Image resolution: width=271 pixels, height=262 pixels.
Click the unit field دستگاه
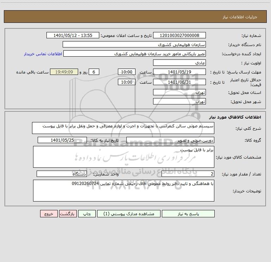[62, 174]
